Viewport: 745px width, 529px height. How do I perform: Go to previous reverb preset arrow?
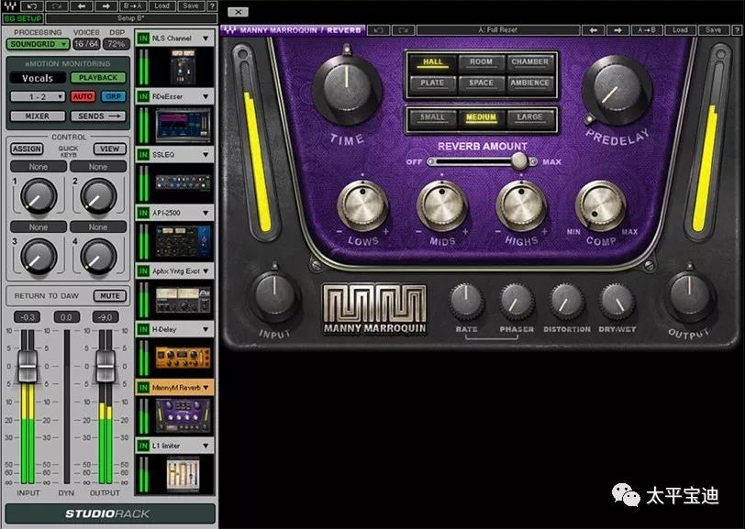[x=594, y=30]
